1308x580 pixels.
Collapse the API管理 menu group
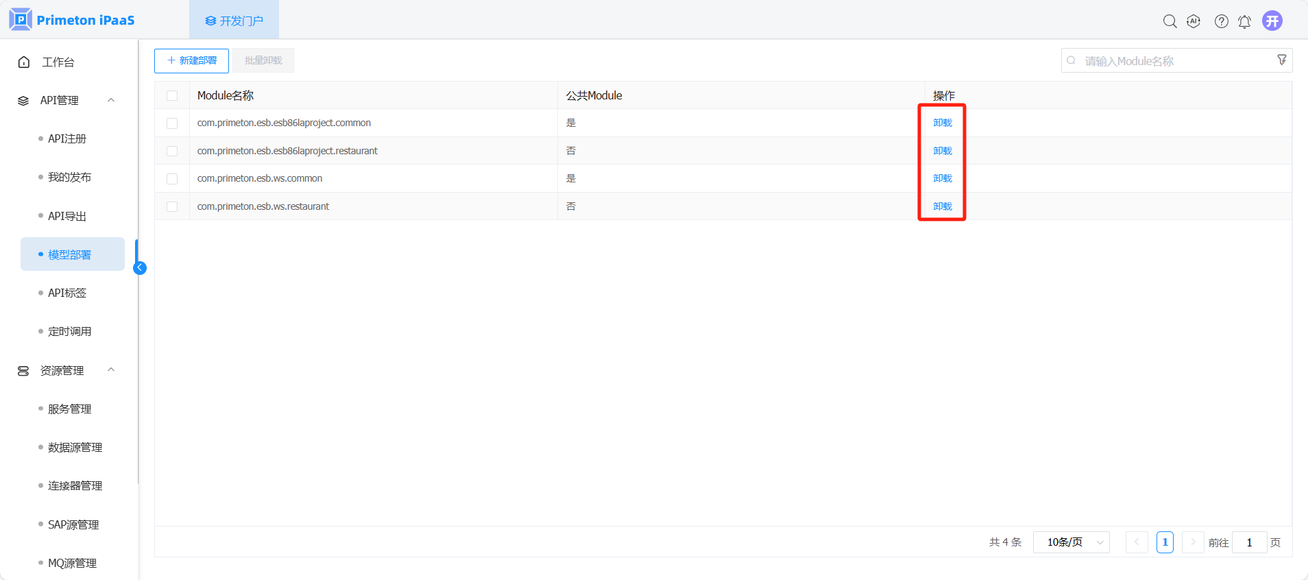(111, 100)
